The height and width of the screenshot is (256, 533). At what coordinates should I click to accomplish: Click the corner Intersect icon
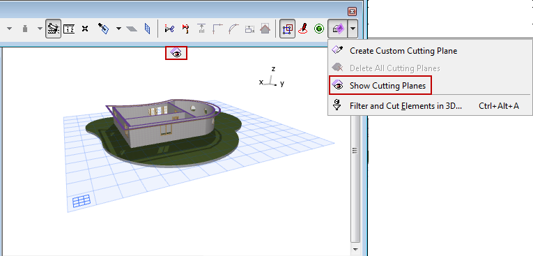[217, 29]
